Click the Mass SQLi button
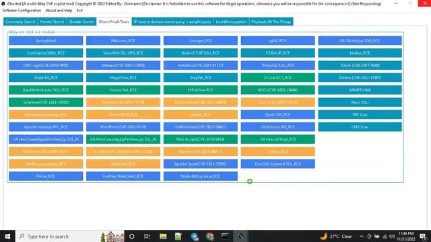Screen dimensions: 431x242 [360, 102]
